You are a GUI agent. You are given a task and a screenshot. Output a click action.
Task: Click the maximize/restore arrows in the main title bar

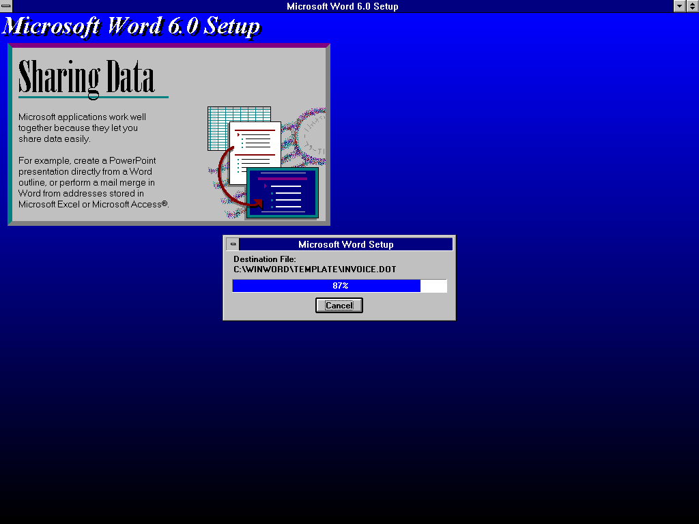(x=692, y=6)
